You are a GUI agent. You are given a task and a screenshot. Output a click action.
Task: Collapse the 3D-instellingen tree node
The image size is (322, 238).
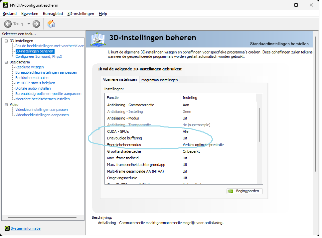tap(6, 41)
